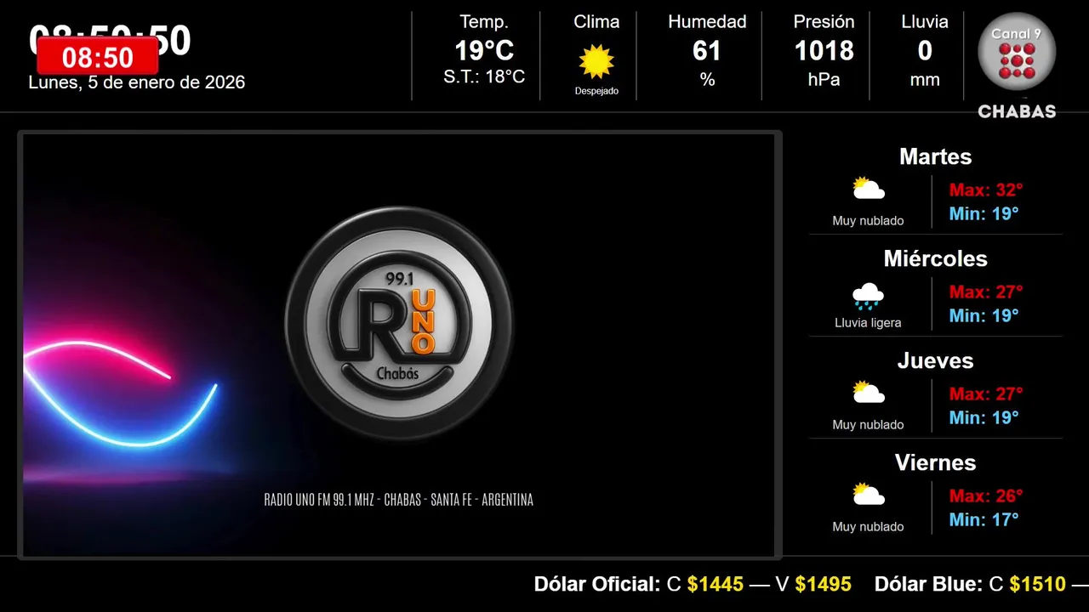Viewport: 1089px width, 612px height.
Task: Click the Viernes forecast heading
Action: 935,462
